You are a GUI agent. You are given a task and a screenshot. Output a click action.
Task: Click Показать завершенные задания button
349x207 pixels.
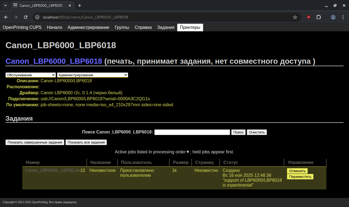coord(35,142)
